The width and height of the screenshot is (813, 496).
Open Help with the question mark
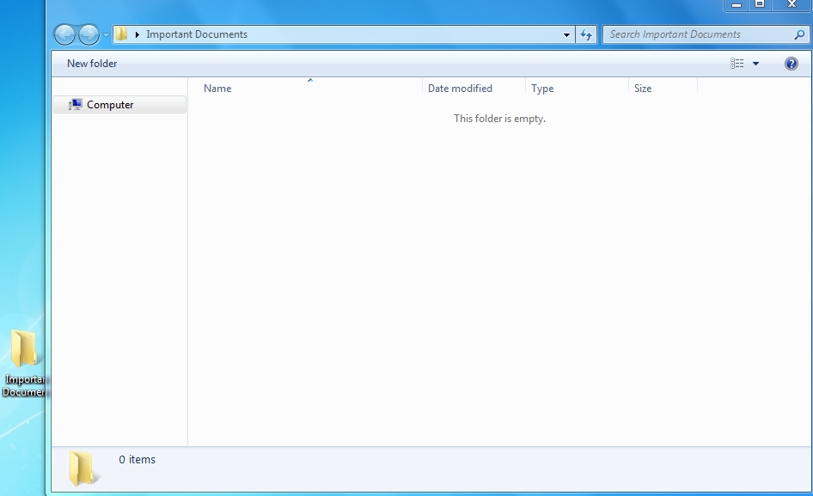tap(792, 64)
